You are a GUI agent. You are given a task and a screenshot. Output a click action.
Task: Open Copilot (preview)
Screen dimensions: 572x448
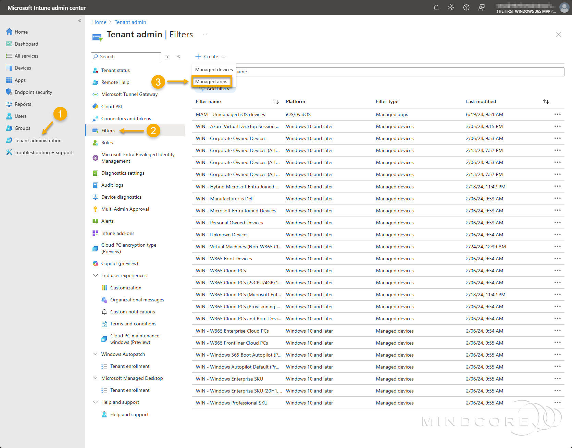coord(119,263)
